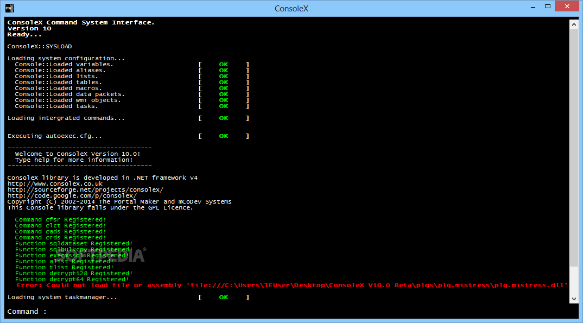Click 'Function decrypt64 Registered!' line
The width and height of the screenshot is (583, 323).
pyautogui.click(x=72, y=279)
